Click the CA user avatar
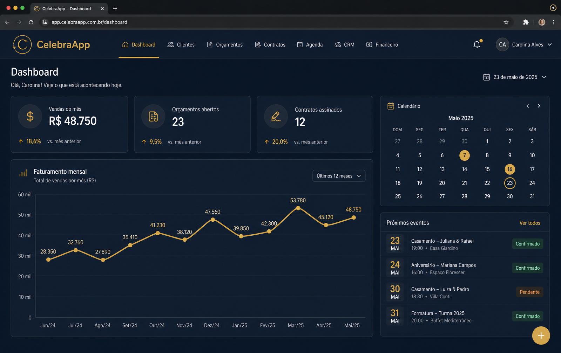 (x=502, y=44)
